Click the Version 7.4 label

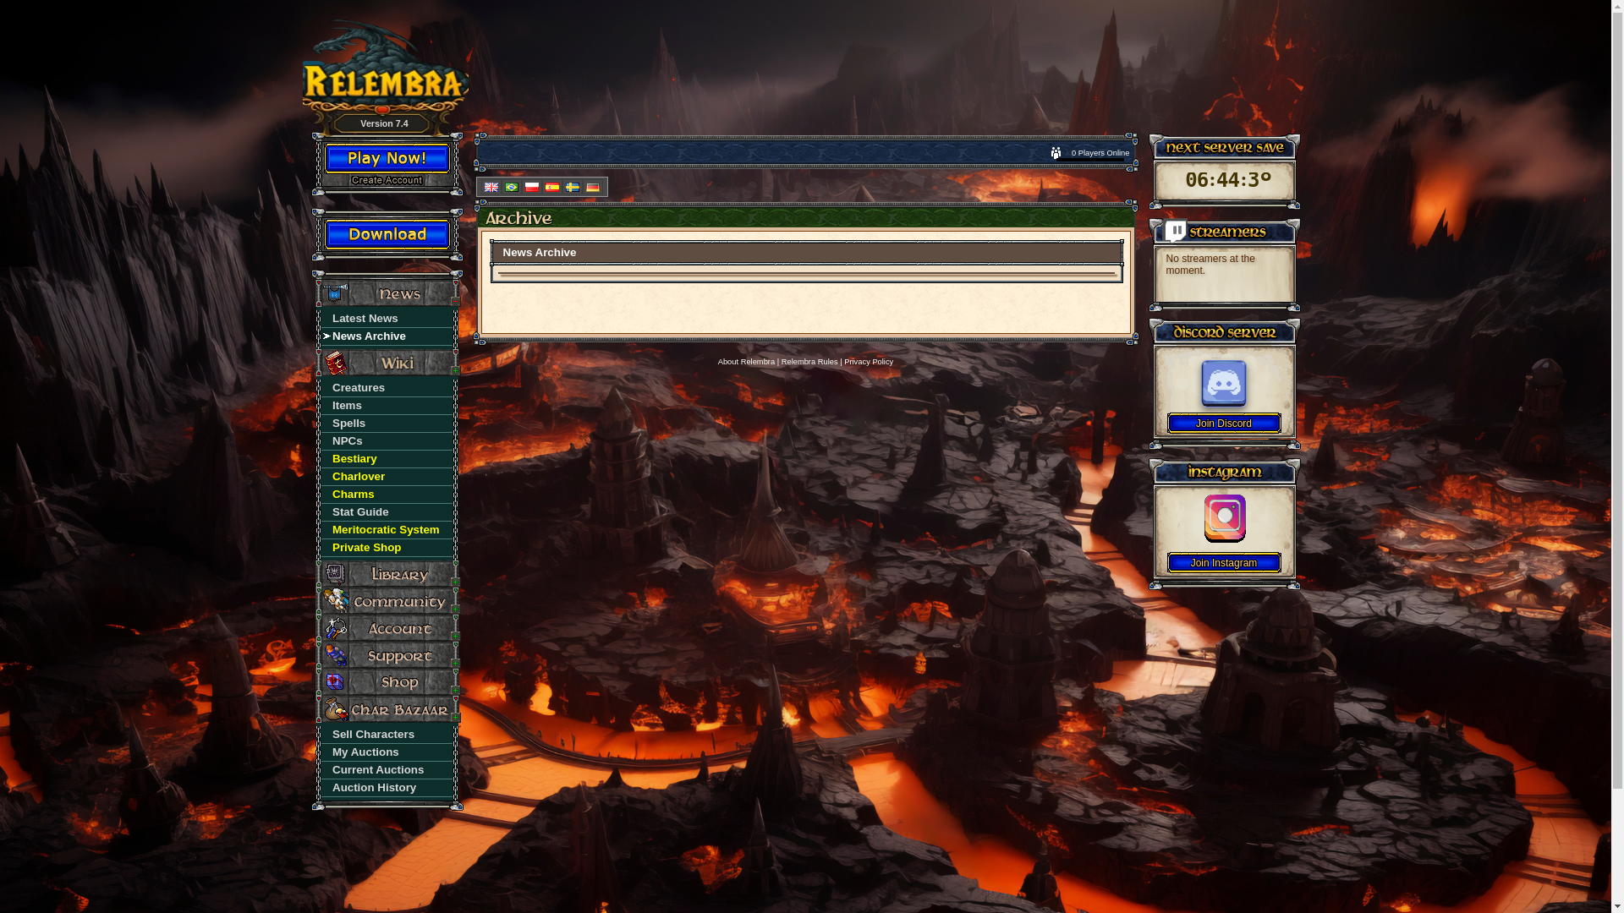pos(384,123)
